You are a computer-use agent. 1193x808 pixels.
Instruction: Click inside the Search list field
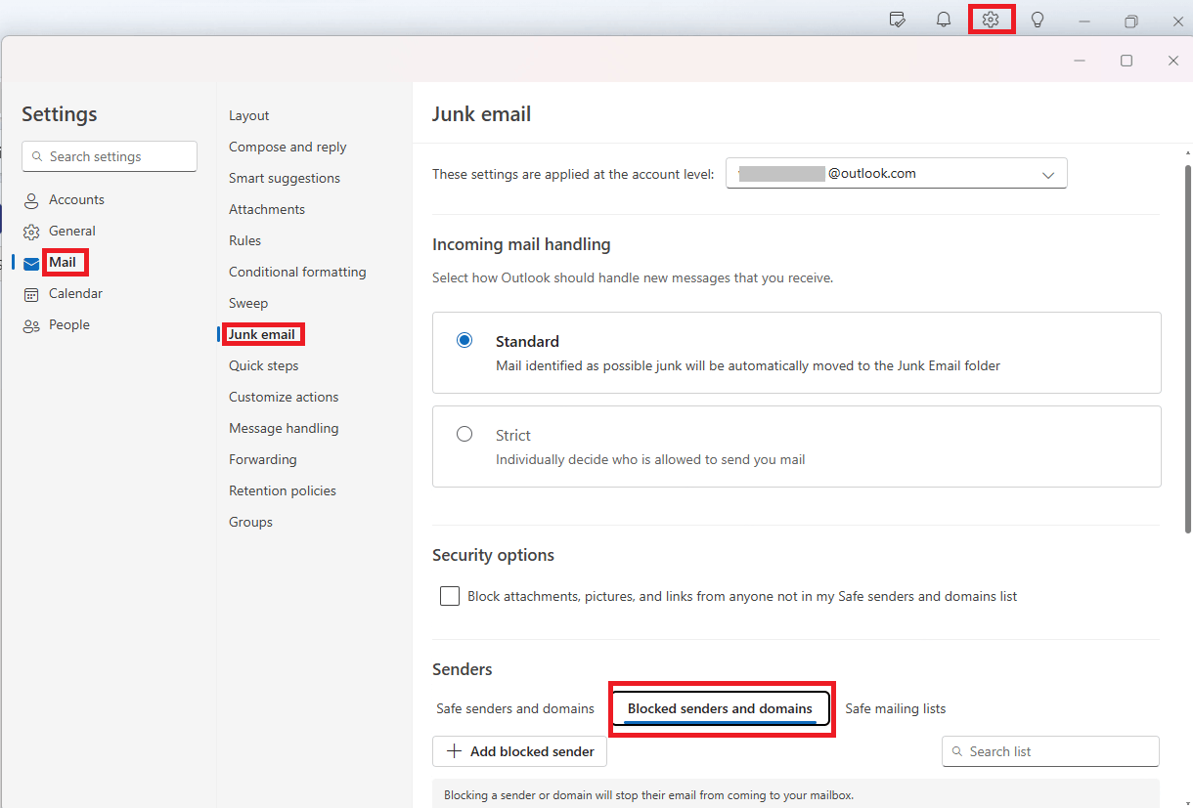[1049, 751]
